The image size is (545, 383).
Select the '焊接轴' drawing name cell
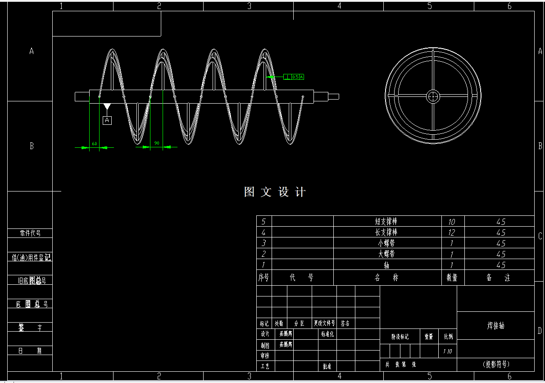[x=495, y=325]
